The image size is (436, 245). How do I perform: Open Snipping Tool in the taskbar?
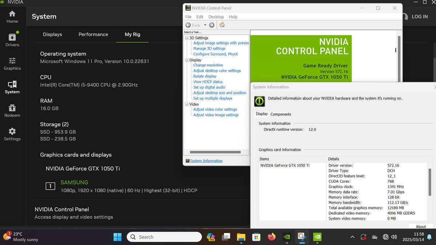[302, 237]
